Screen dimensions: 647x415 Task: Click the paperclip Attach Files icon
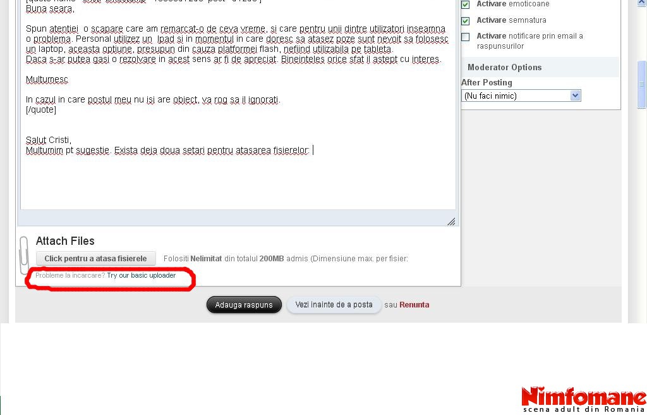(24, 254)
